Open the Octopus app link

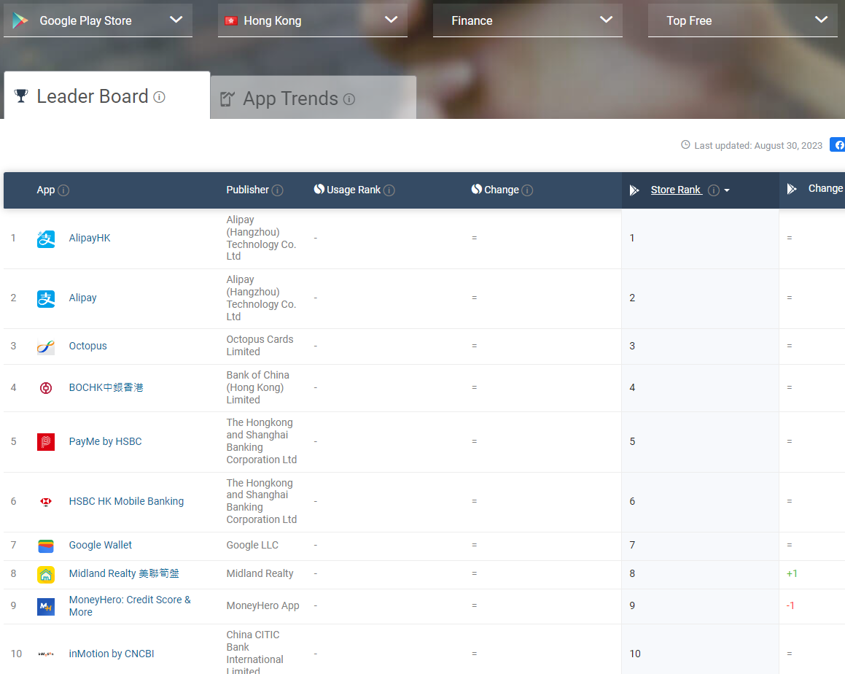87,346
